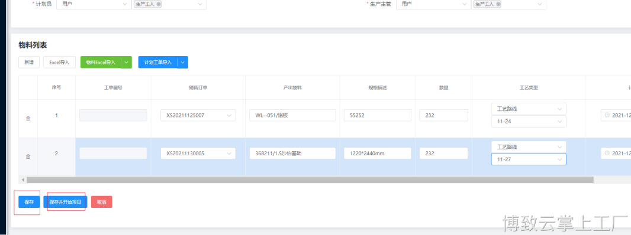Viewport: 631px width, 235px height.
Task: Open date picker clock icon in row 2
Action: coord(607,153)
